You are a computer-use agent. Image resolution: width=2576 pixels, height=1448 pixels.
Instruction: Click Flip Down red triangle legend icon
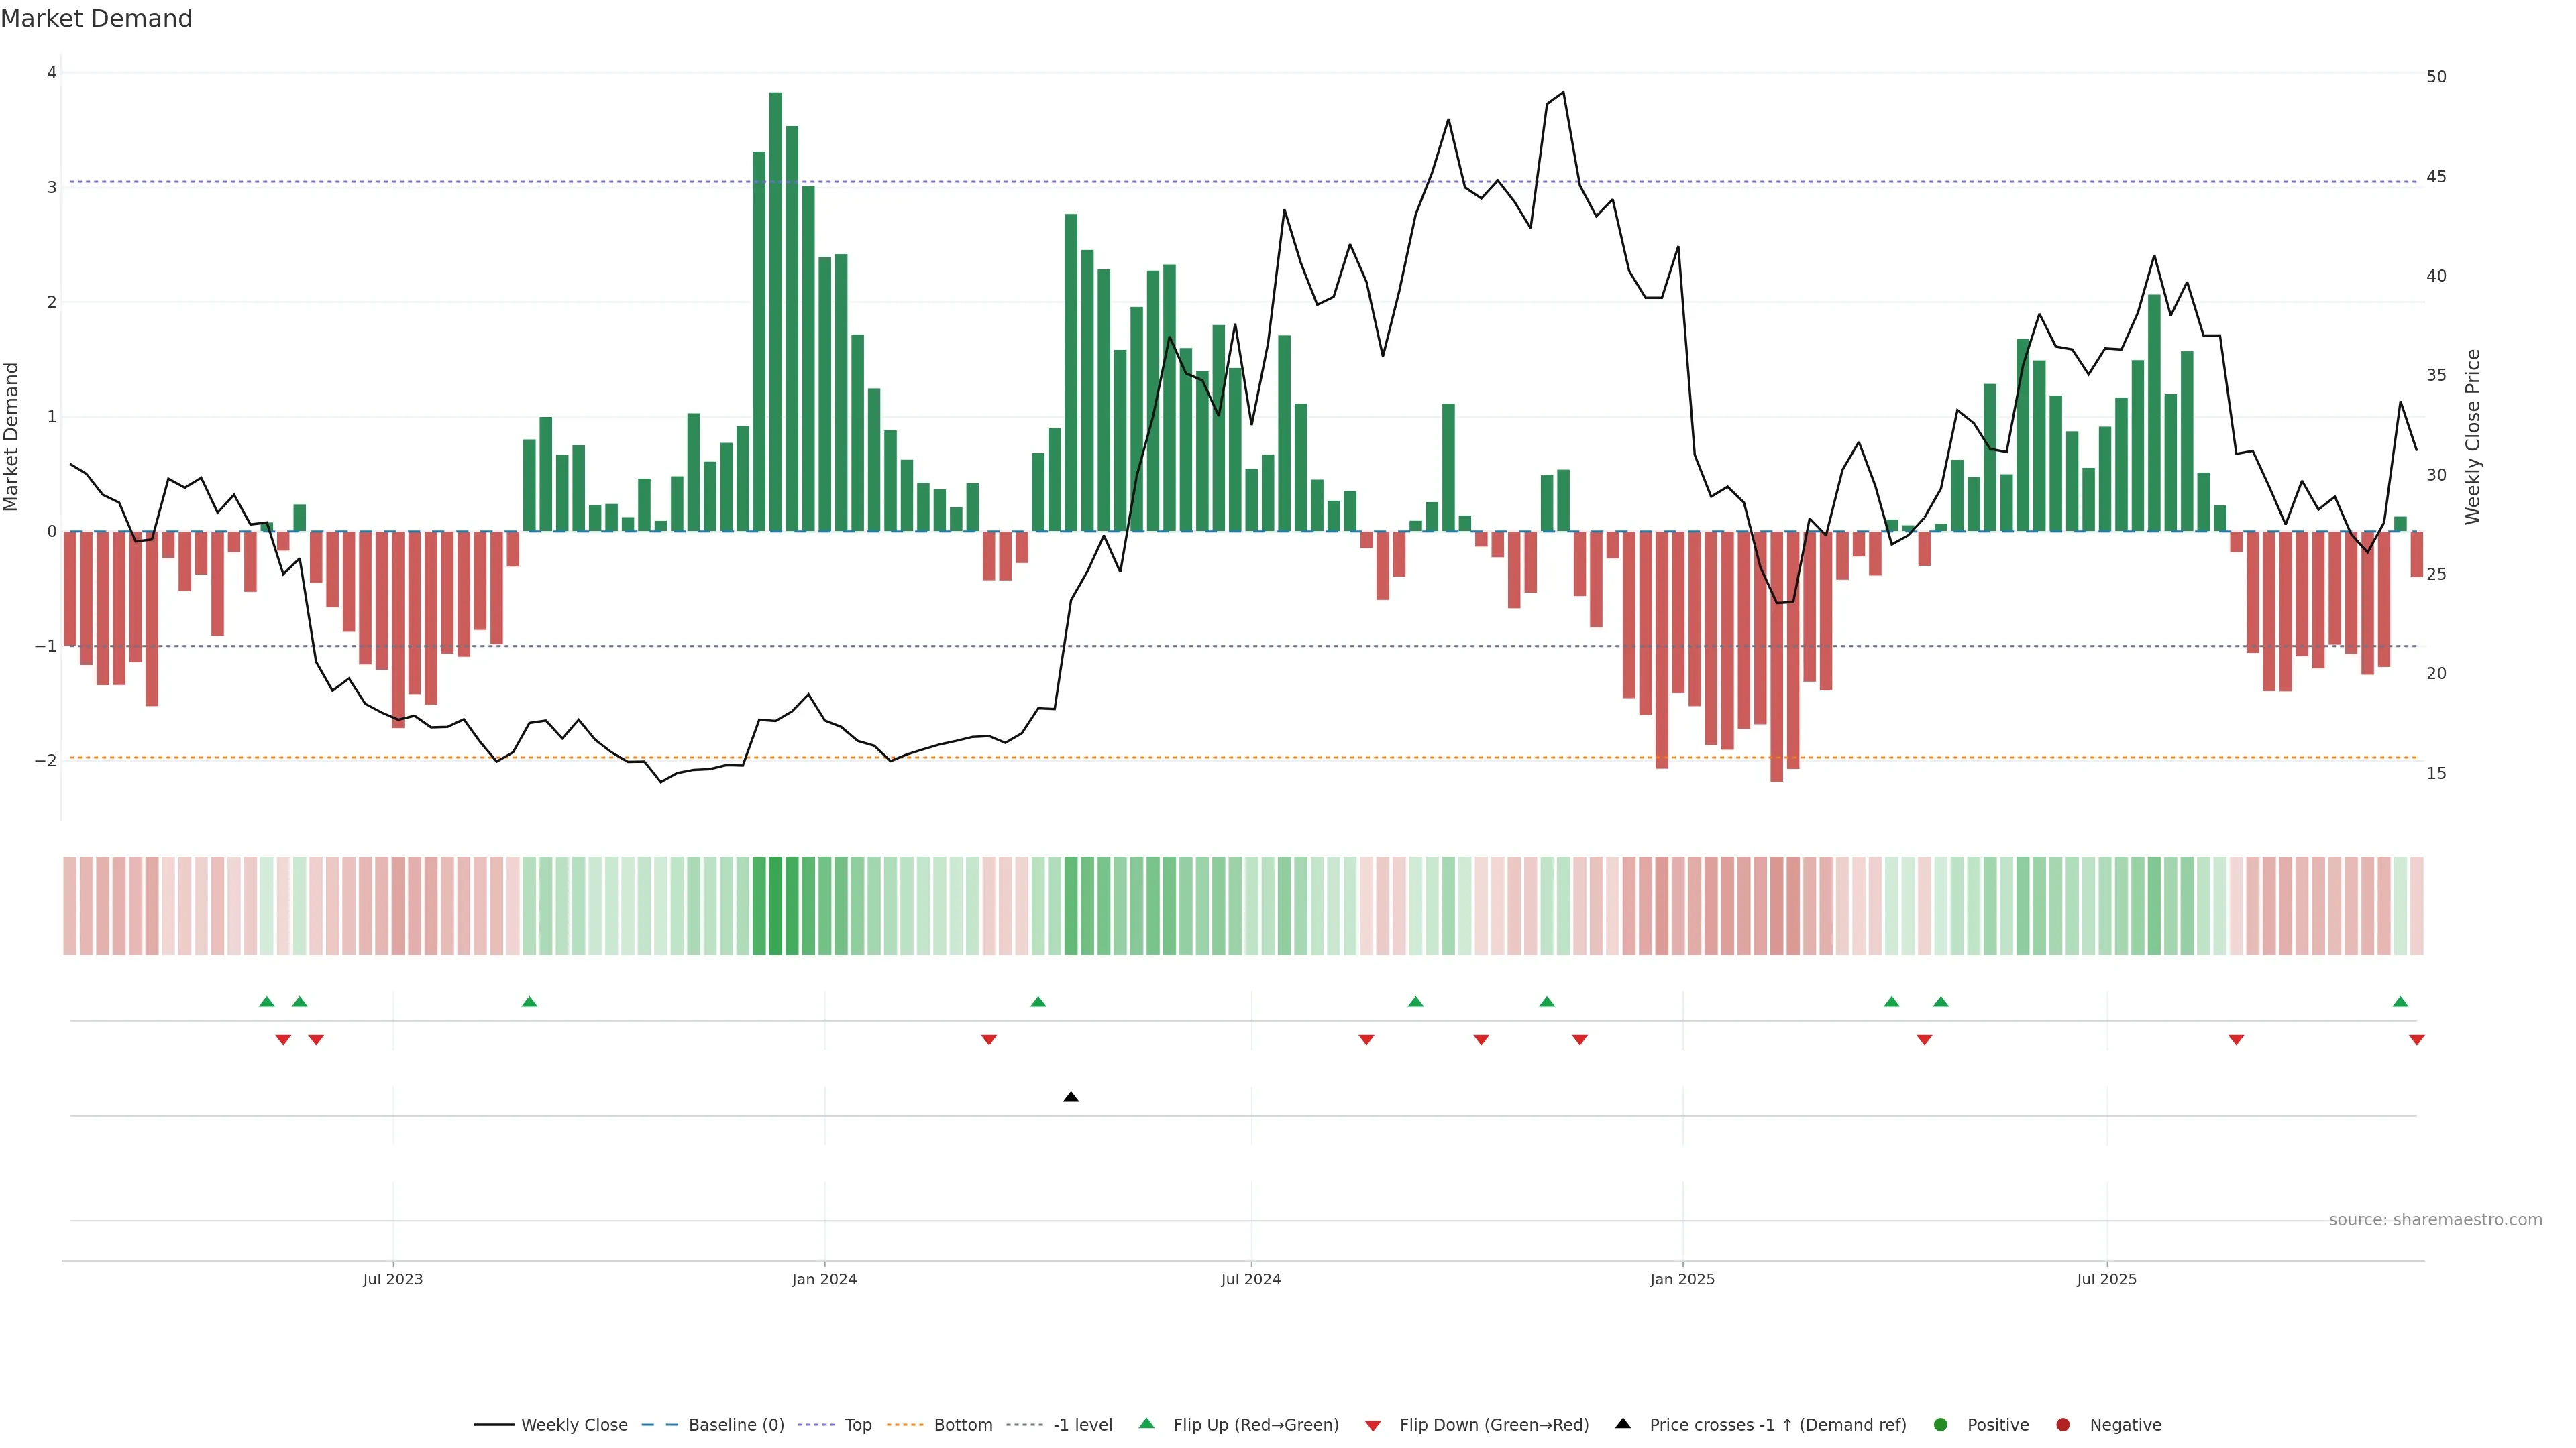1373,1426
